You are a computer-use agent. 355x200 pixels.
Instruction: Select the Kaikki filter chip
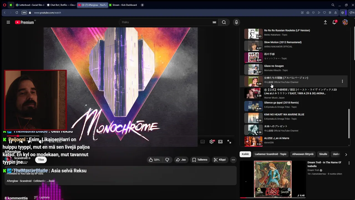pyautogui.click(x=245, y=154)
